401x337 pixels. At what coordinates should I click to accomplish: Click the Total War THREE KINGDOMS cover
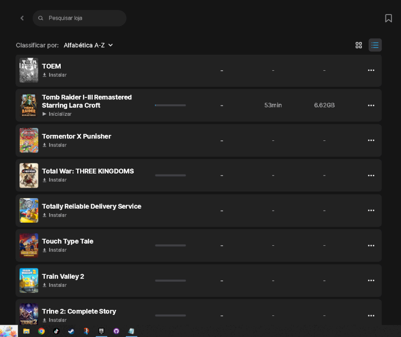pyautogui.click(x=29, y=176)
